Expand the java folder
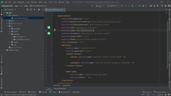This screenshot has height=96, width=171. click(7, 21)
